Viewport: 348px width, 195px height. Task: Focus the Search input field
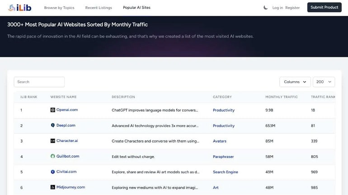(x=39, y=82)
